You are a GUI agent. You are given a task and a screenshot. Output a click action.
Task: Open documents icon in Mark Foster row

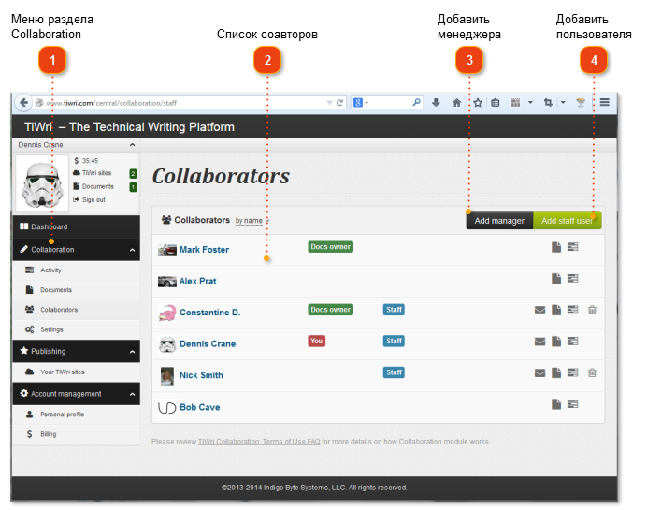555,248
